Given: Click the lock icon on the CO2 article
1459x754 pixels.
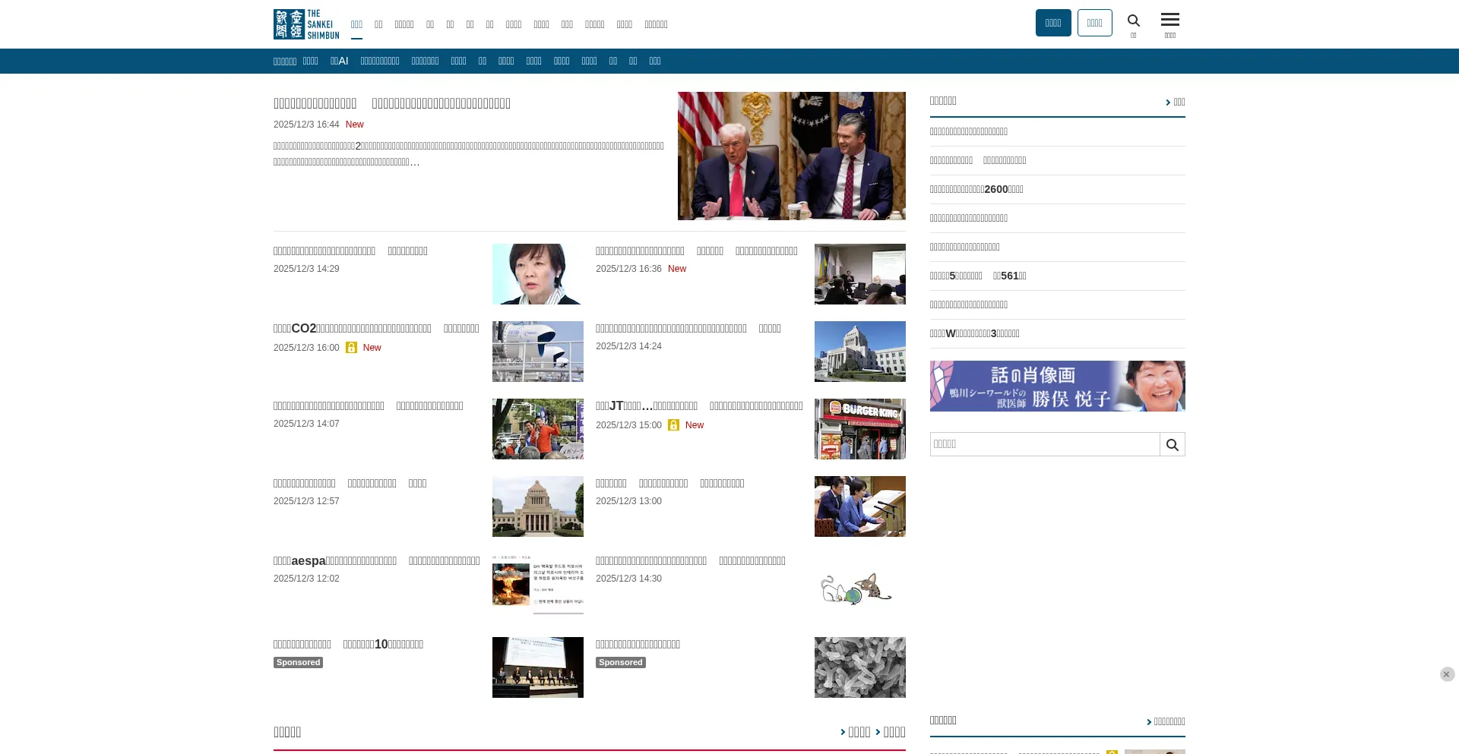Looking at the screenshot, I should 351,348.
